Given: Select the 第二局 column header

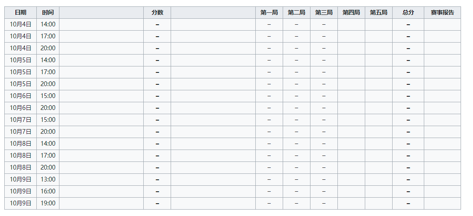Looking at the screenshot, I should tap(296, 13).
